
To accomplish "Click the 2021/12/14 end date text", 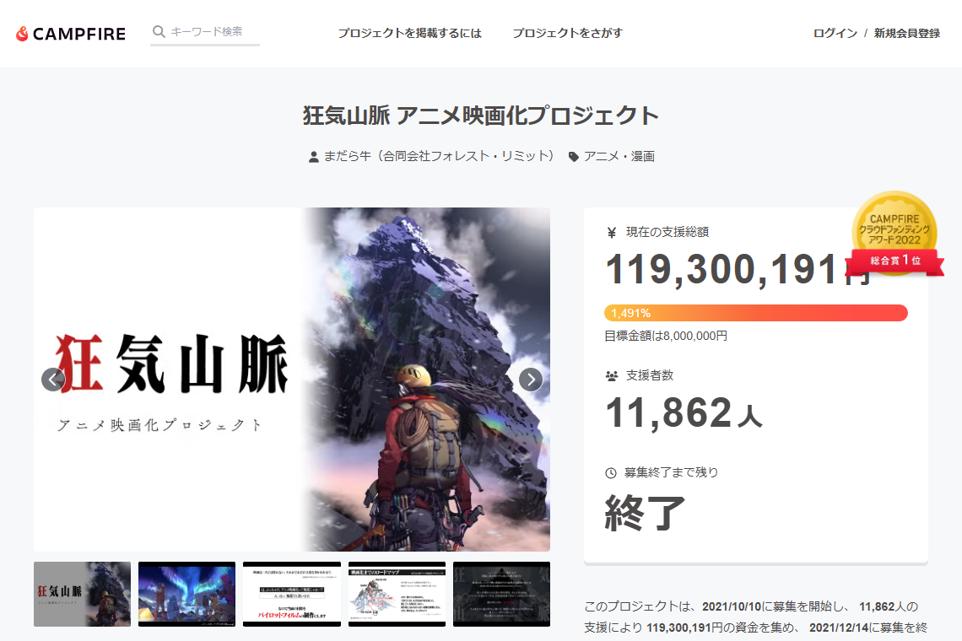I will pos(839,628).
